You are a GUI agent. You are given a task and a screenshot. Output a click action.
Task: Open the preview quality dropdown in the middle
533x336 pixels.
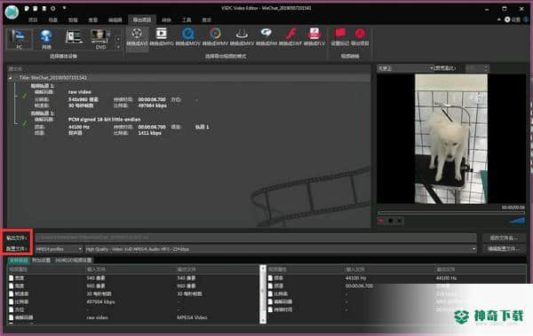pos(446,68)
